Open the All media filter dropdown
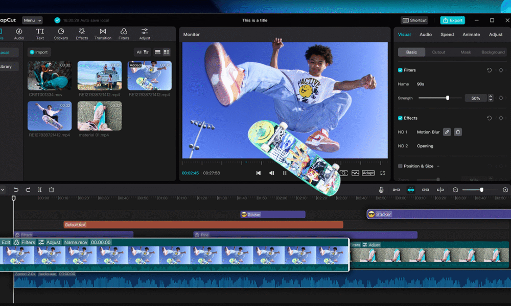Viewport: 511px width, 306px height. (142, 52)
